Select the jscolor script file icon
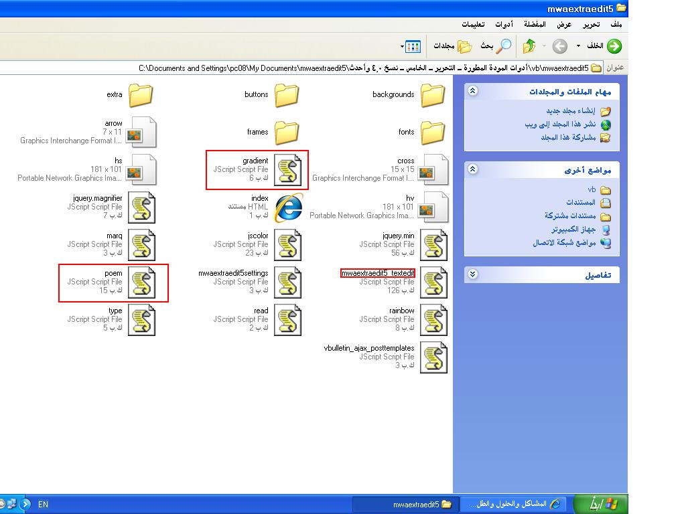Screen dimensions: 686x514 coord(288,245)
